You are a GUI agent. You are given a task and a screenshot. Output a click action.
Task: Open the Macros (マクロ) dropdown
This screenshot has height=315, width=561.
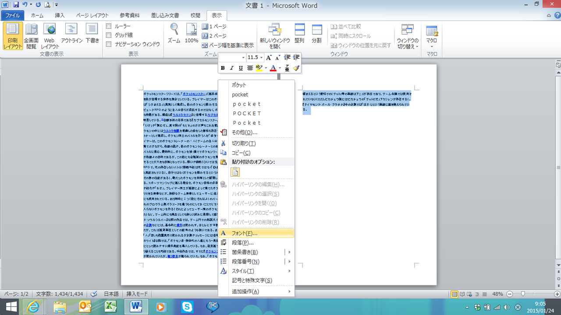tap(432, 36)
